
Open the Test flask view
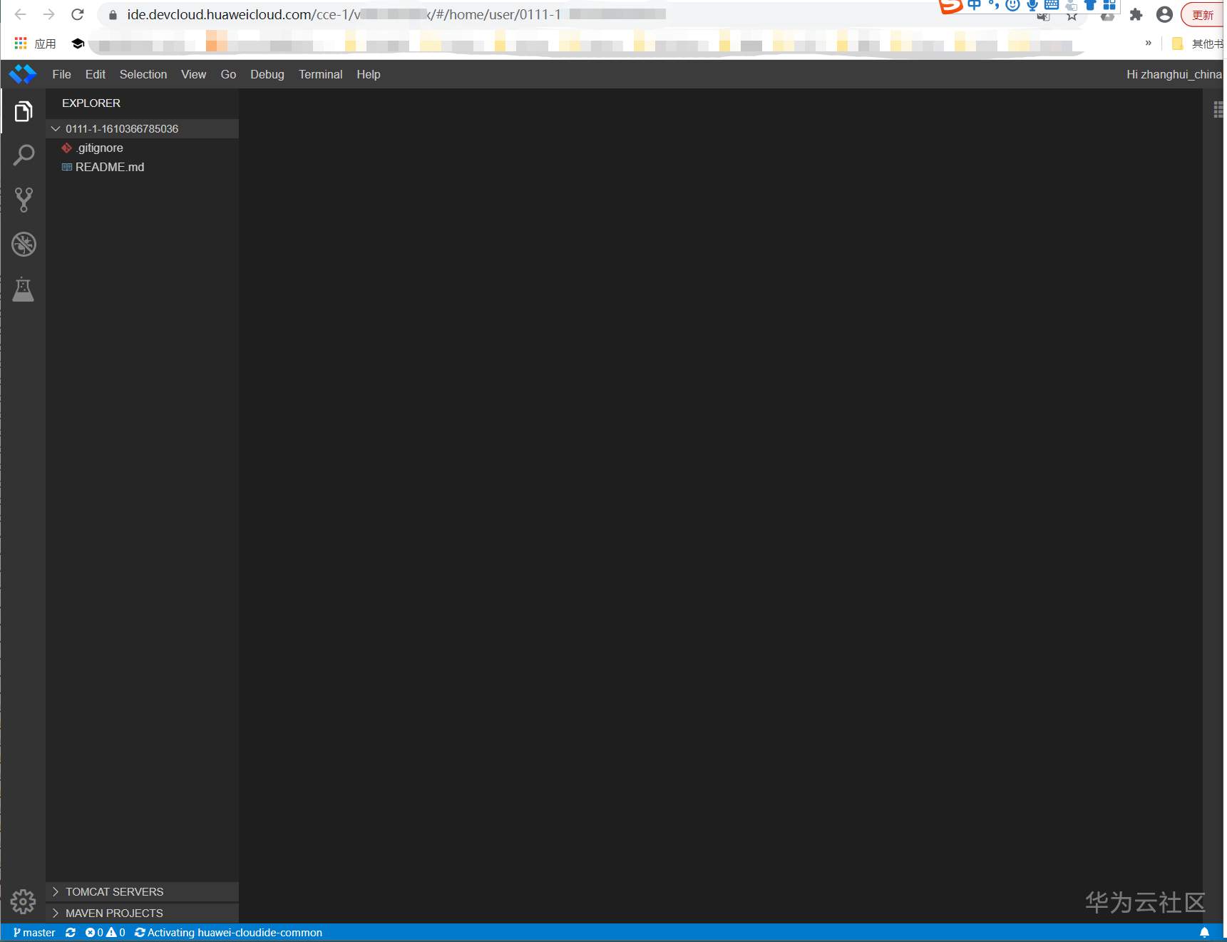point(24,289)
